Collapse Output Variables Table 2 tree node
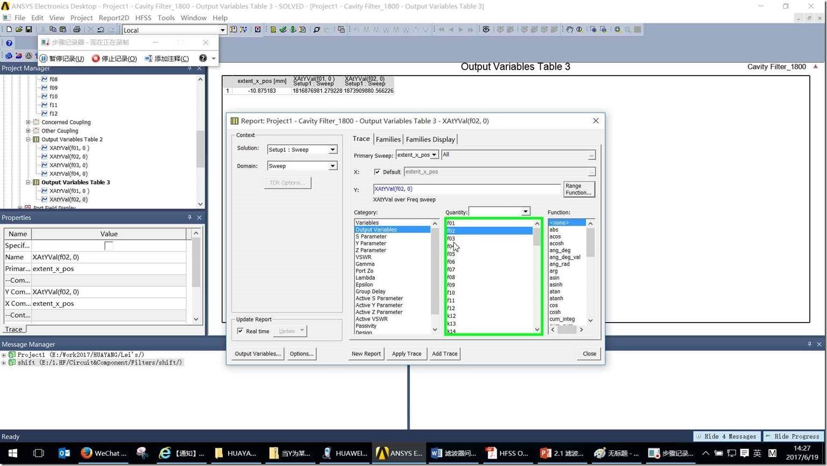 click(28, 139)
